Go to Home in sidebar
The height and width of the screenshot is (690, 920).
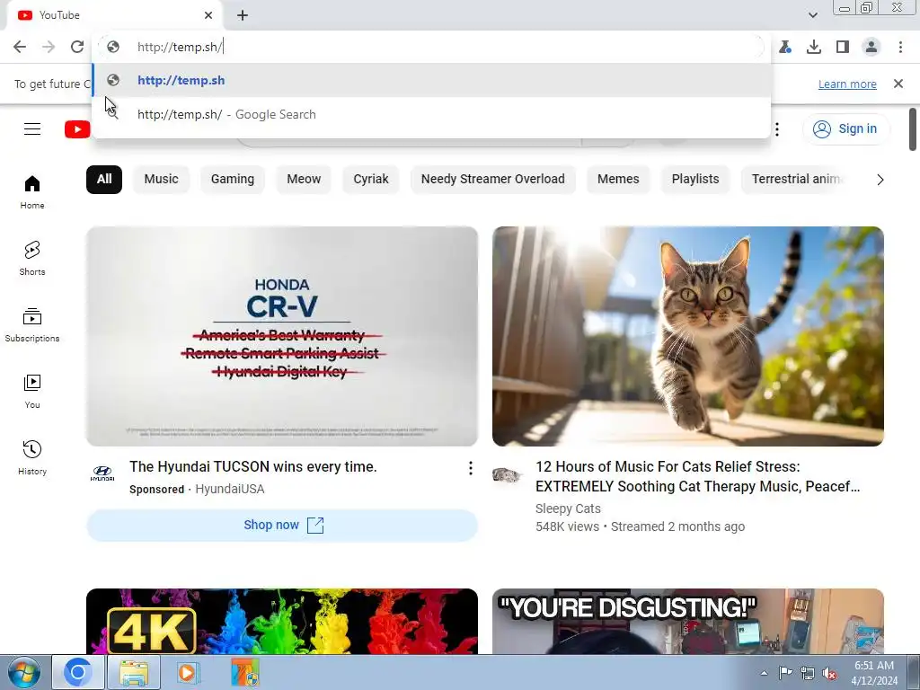coord(32,192)
